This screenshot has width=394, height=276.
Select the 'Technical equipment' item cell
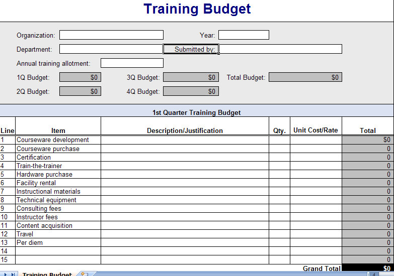tap(58, 200)
